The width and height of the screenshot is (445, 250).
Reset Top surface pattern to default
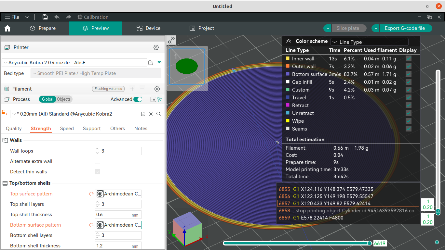[91, 194]
